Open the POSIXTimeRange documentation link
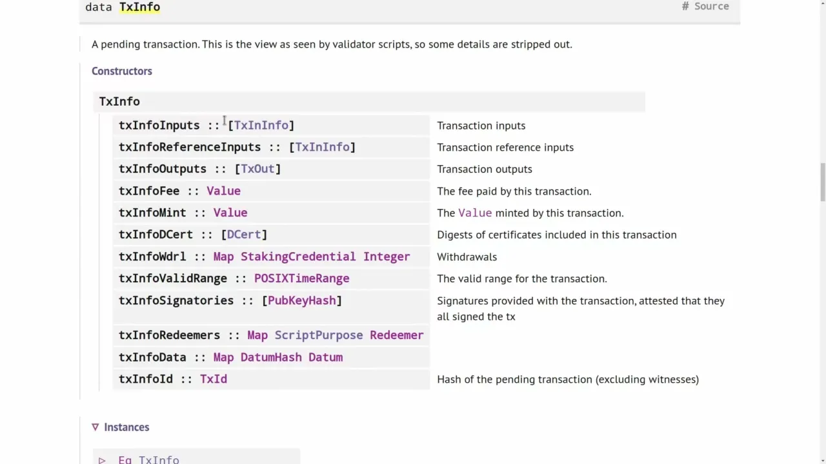The height and width of the screenshot is (464, 826). [x=301, y=278]
